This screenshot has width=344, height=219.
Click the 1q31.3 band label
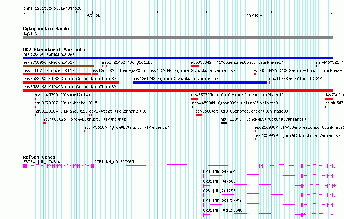30,33
